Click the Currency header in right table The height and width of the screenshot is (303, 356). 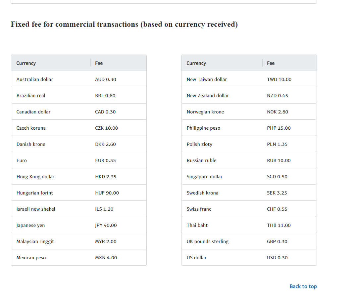(x=196, y=63)
